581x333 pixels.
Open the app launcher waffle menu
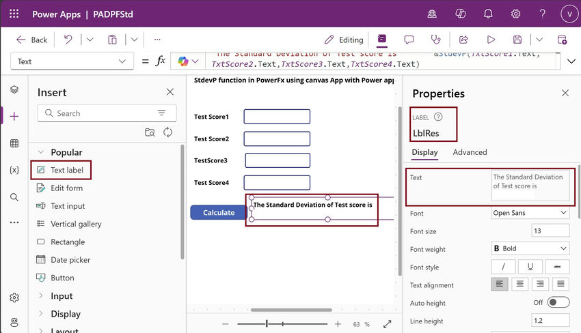(x=14, y=14)
